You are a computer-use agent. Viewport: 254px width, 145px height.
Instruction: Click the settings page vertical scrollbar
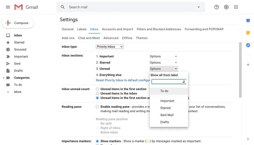pos(240,70)
